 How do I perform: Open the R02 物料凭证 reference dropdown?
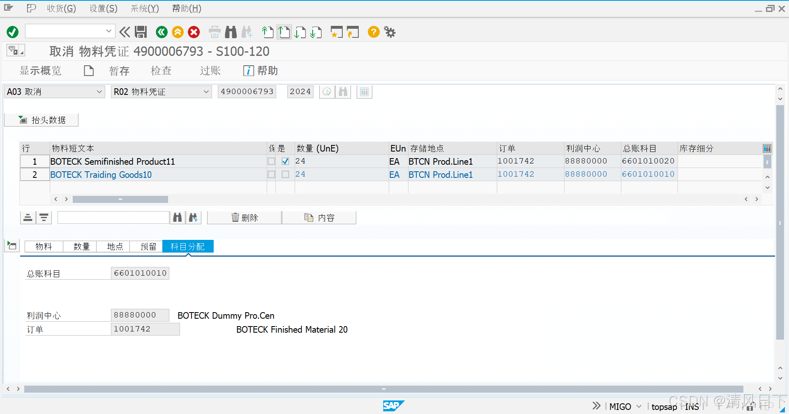(206, 92)
